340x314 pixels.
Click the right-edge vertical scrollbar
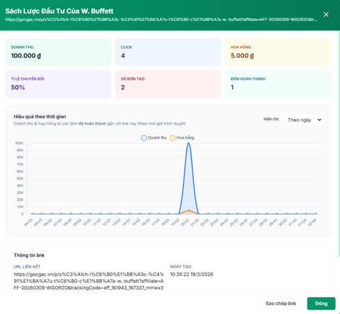pos(339,143)
